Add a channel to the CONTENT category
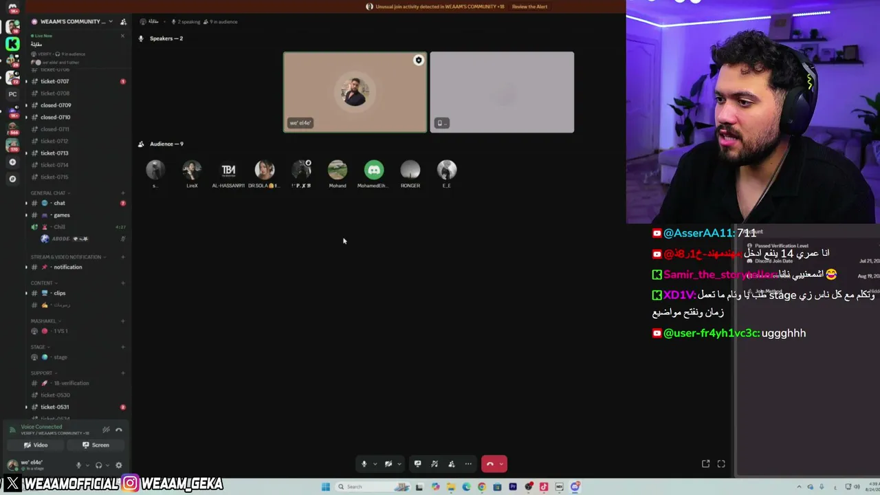The height and width of the screenshot is (495, 880). point(123,283)
